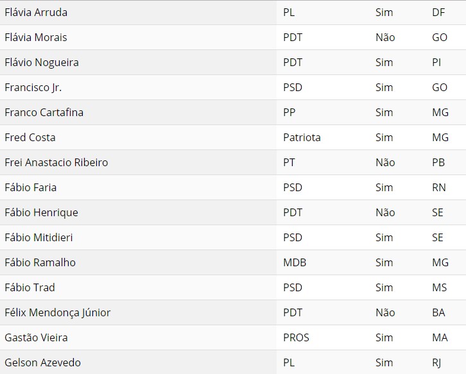Select the Francisco Jr. row name
466x374 pixels.
point(33,87)
